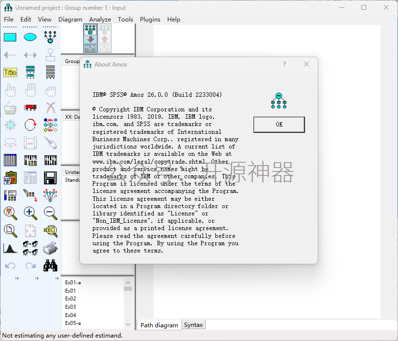Viewport: 398px width, 341px height.
Task: Switch to the Path diagram tab
Action: pos(160,325)
